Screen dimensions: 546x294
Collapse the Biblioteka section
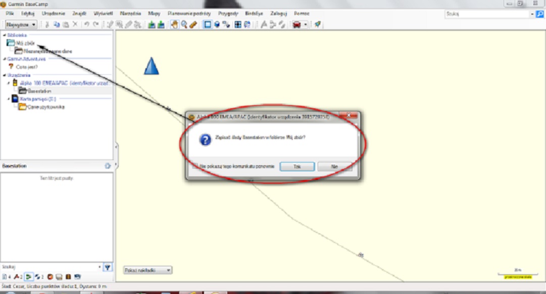click(x=4, y=35)
